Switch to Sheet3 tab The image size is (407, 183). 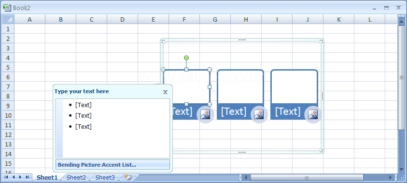click(105, 177)
